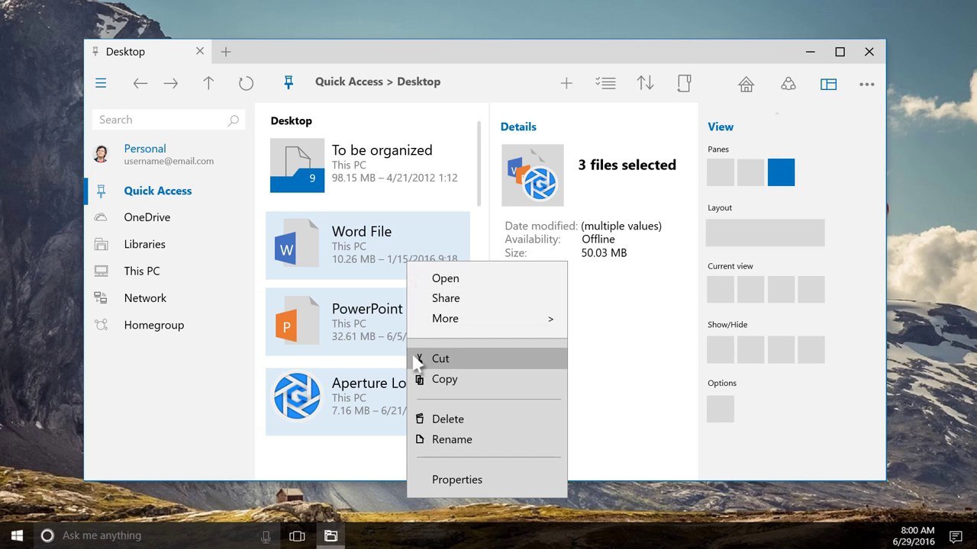
Task: Refresh the current folder
Action: (246, 84)
